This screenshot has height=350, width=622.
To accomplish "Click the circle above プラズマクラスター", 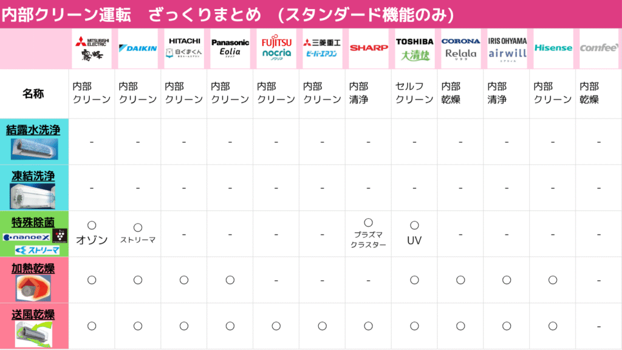I will [x=369, y=222].
